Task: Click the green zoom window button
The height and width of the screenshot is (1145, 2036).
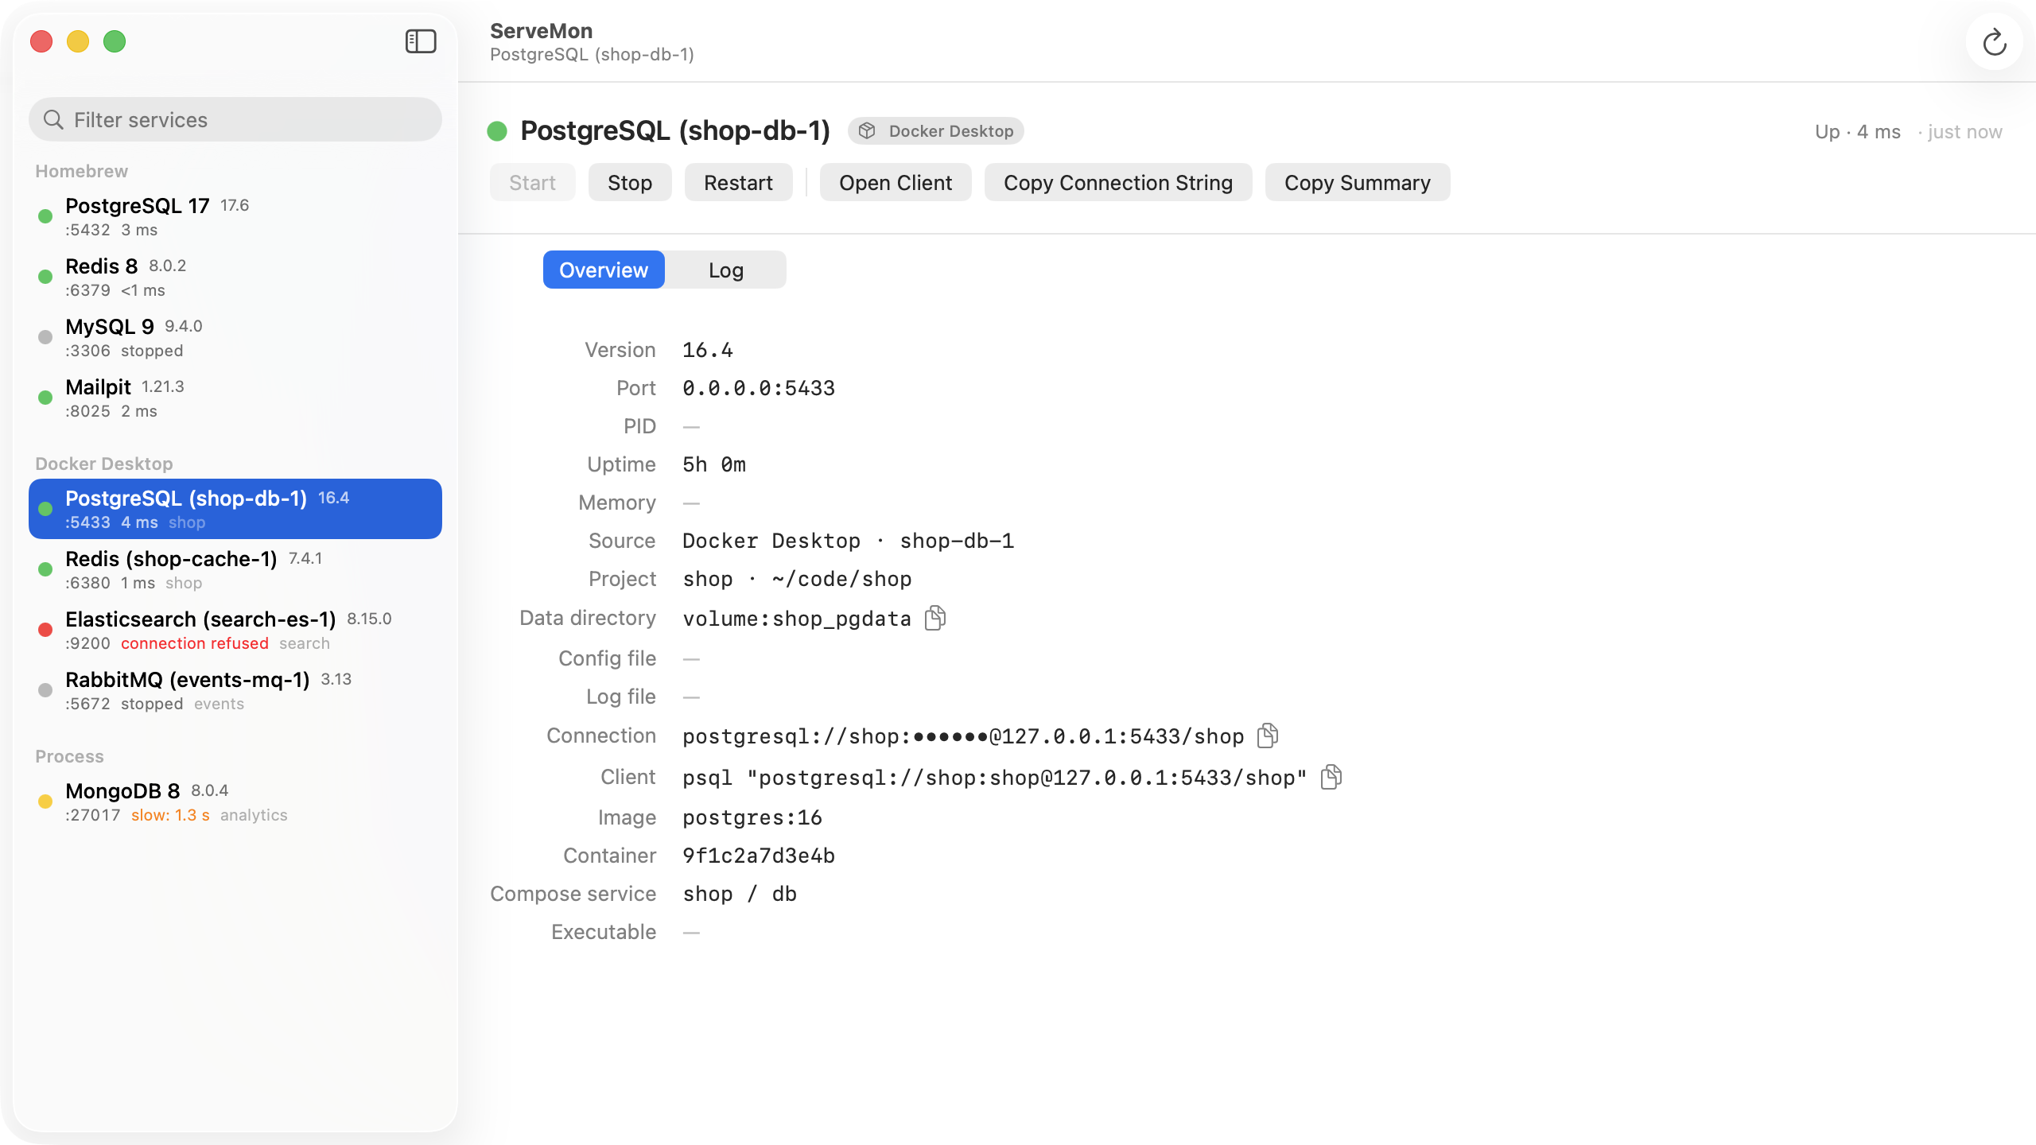Action: (x=115, y=41)
